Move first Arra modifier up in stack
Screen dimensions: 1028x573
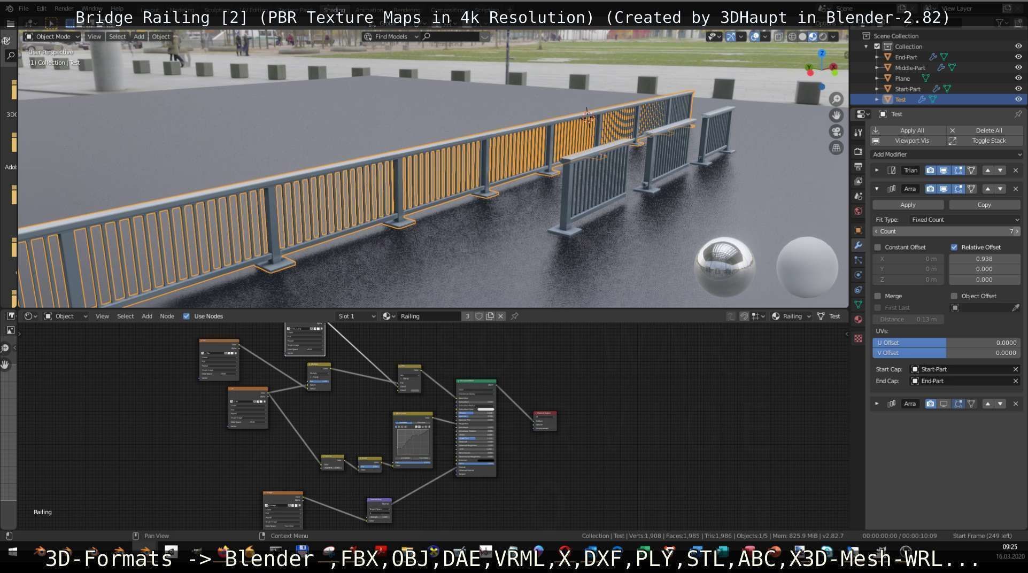click(x=988, y=189)
